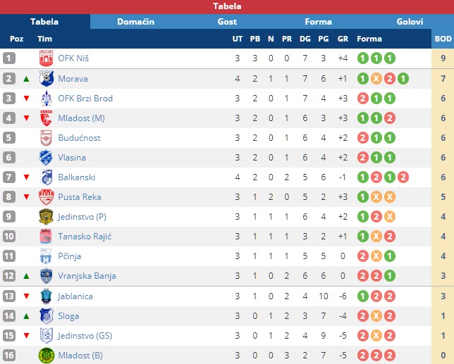
Task: Switch to the Domaćin tab
Action: tap(136, 22)
